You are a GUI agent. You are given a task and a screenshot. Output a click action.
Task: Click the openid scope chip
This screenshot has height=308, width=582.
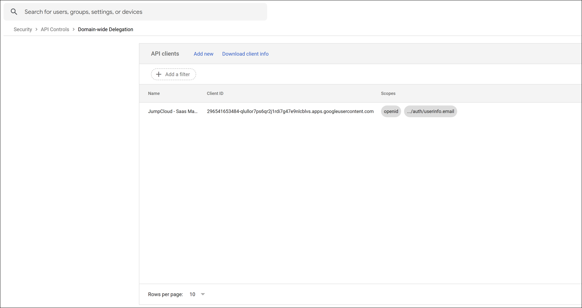pyautogui.click(x=391, y=111)
